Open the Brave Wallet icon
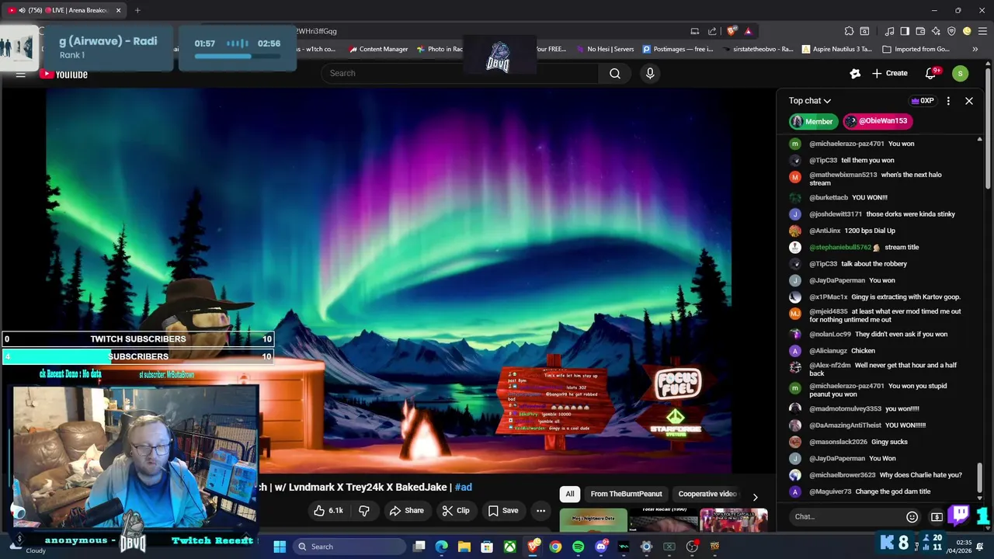 tap(920, 31)
